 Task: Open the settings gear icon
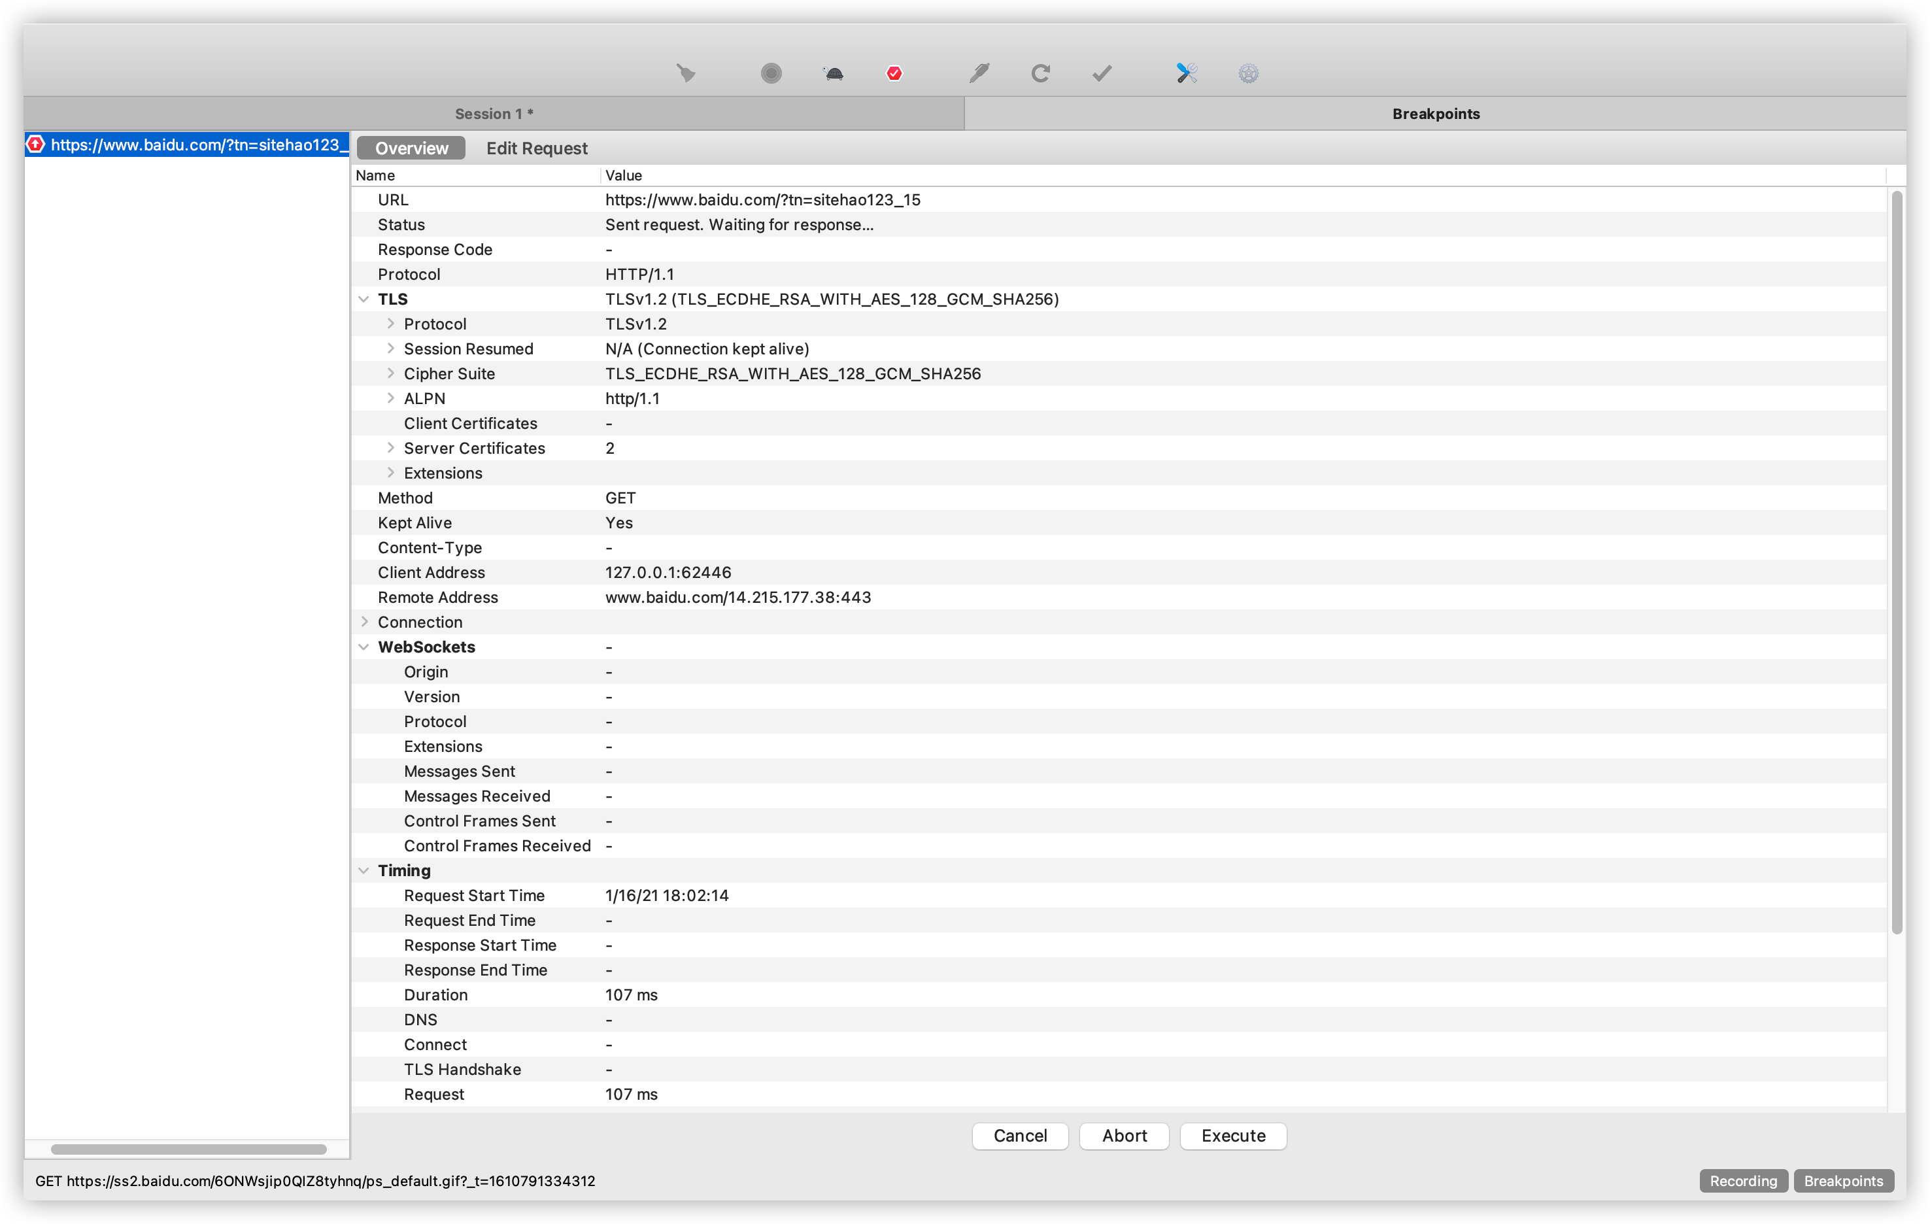[x=1248, y=74]
